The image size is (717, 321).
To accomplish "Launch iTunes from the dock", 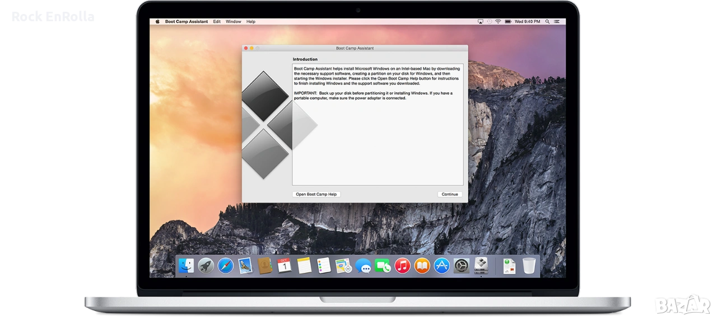I will click(402, 266).
